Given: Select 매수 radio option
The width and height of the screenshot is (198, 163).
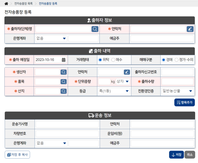Looking at the screenshot, I should 113,60.
